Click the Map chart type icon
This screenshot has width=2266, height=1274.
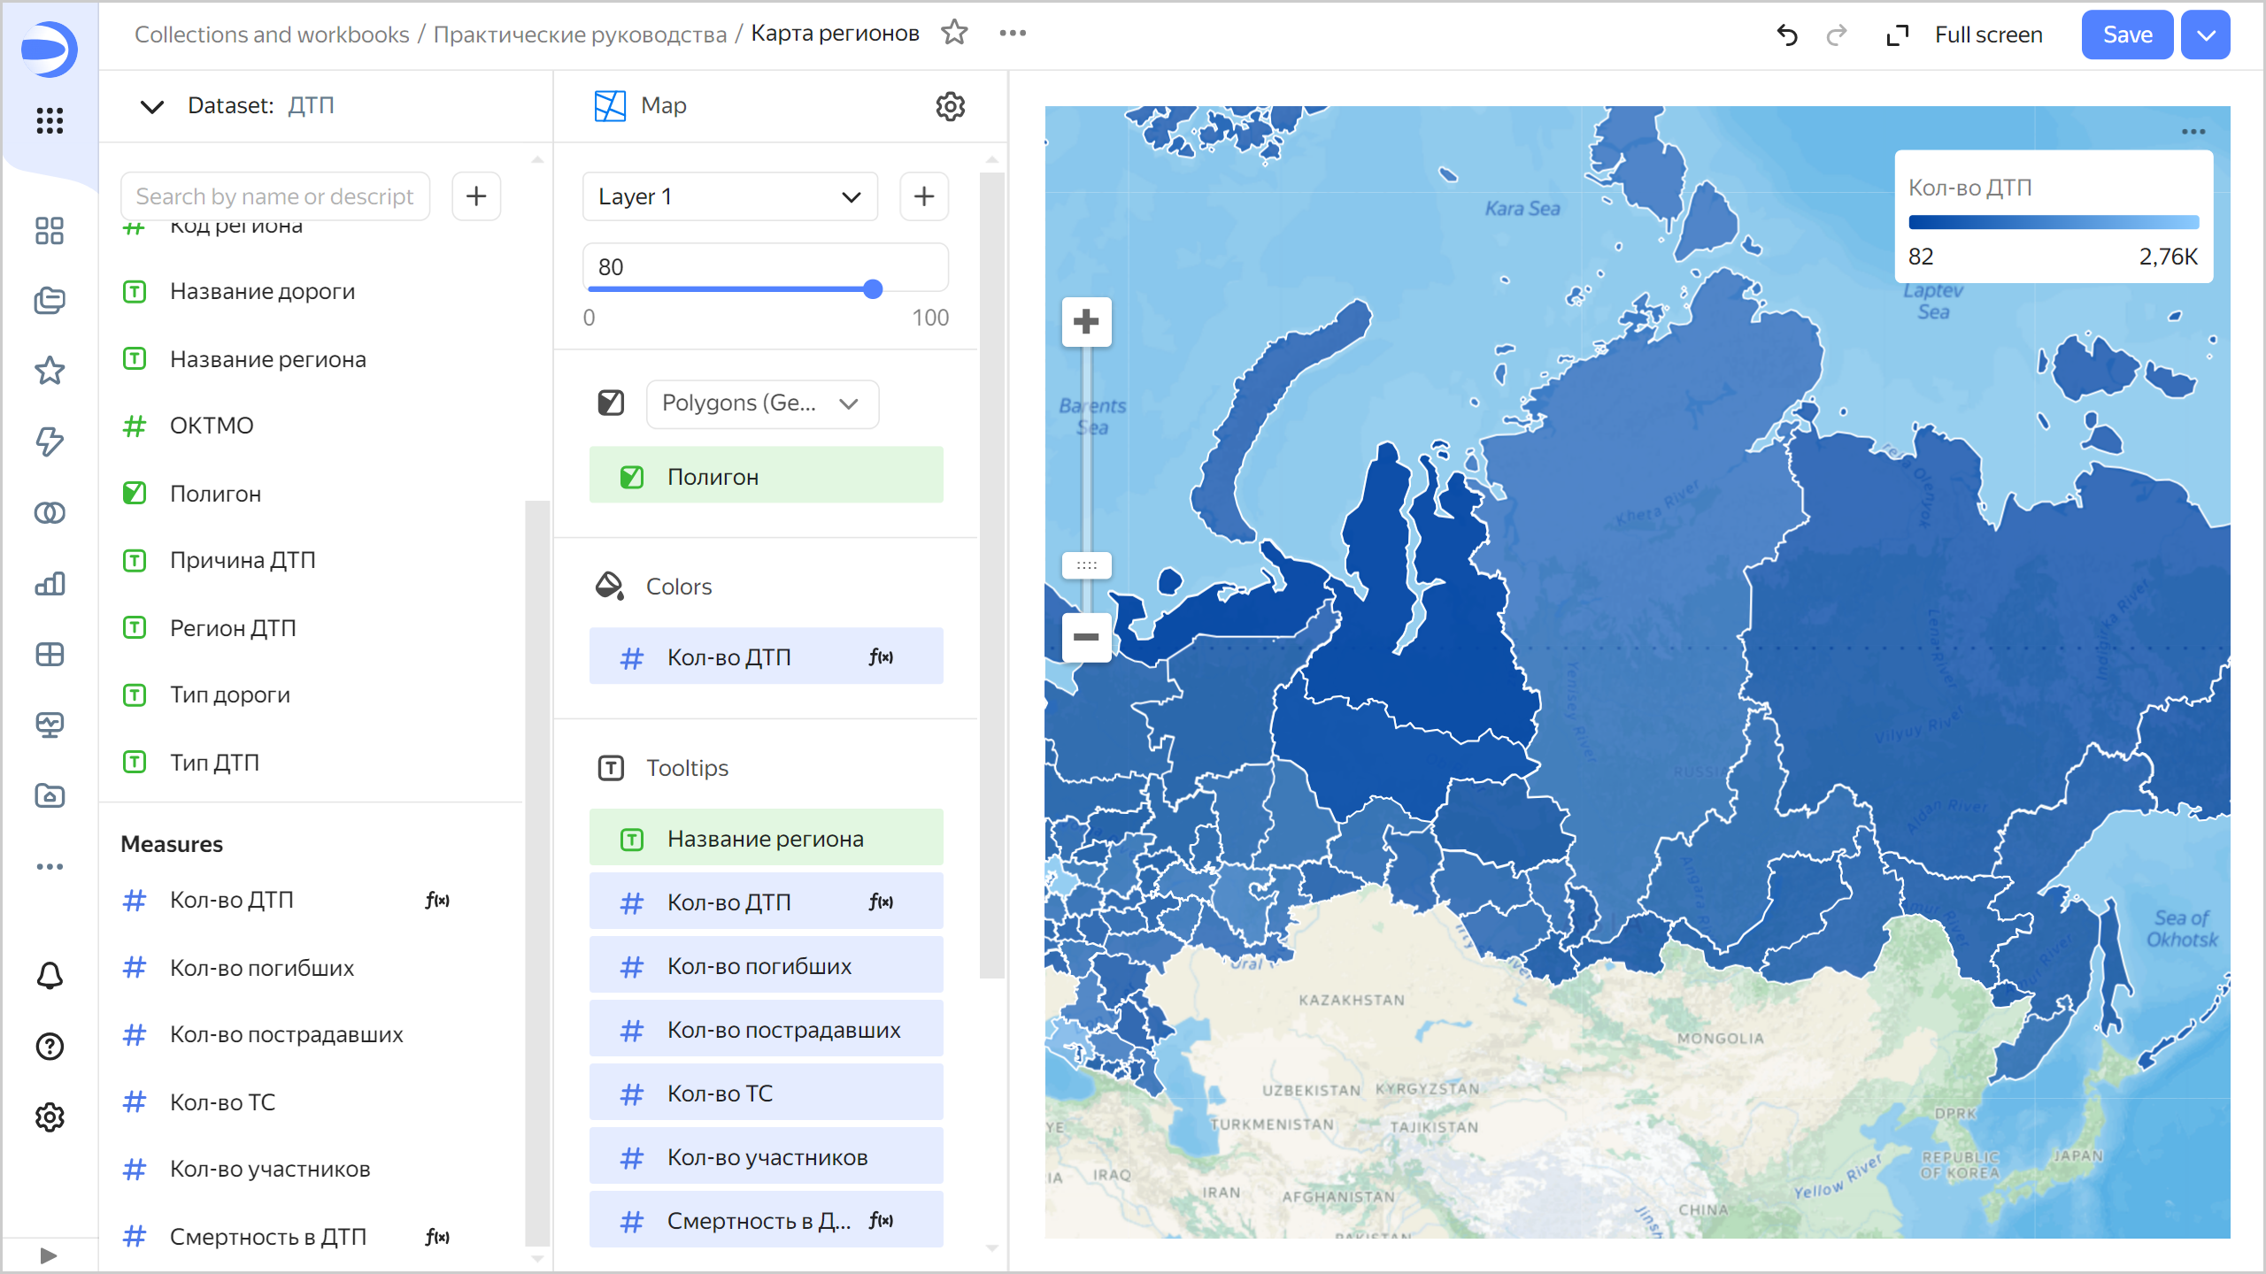click(x=610, y=106)
